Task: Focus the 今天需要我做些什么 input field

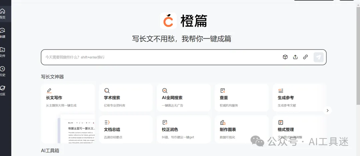Action: click(160, 57)
